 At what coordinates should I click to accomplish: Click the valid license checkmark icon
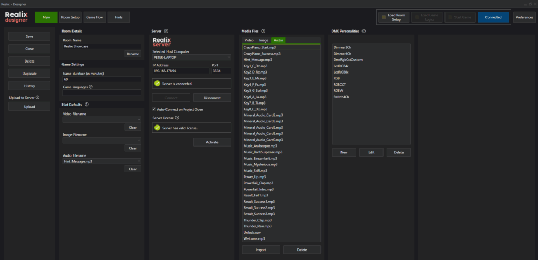(158, 128)
